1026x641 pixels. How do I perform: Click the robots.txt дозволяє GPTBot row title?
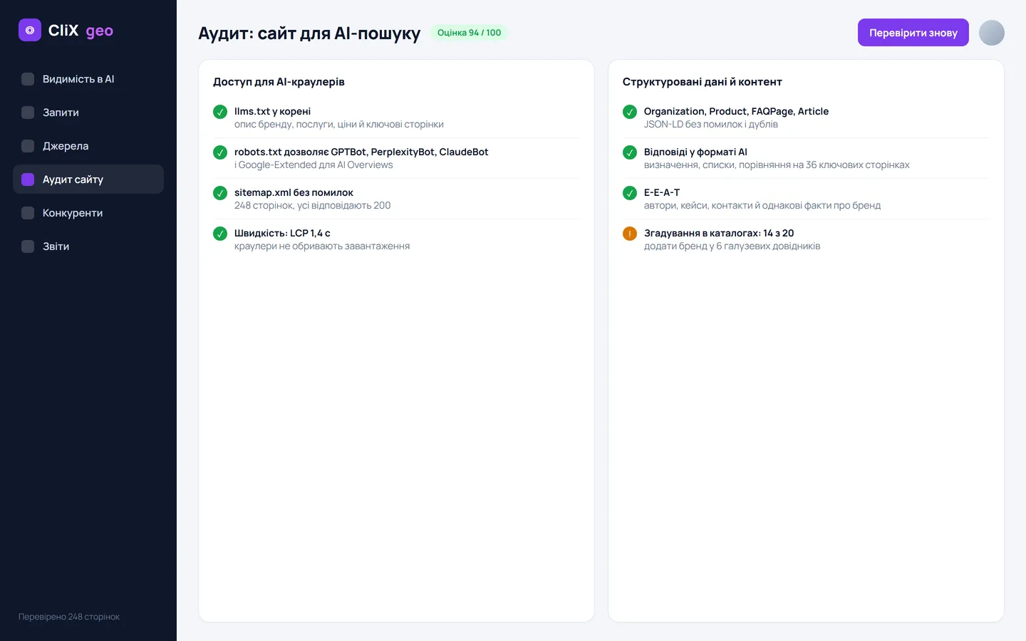click(x=361, y=152)
